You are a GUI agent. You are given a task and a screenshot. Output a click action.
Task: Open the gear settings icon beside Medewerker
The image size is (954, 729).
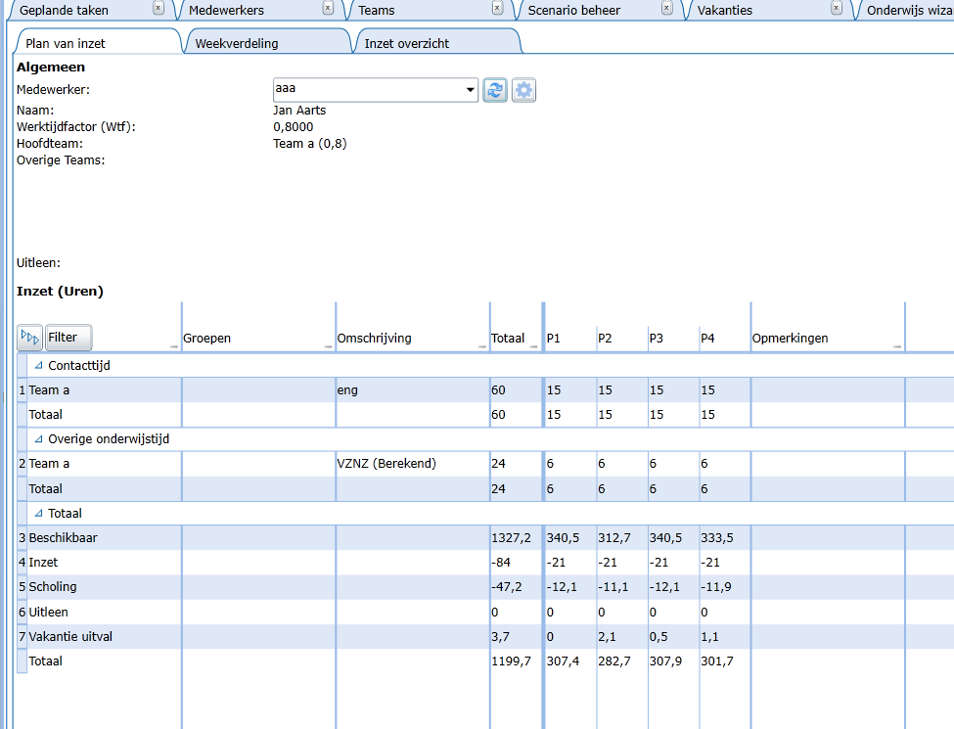click(x=523, y=91)
